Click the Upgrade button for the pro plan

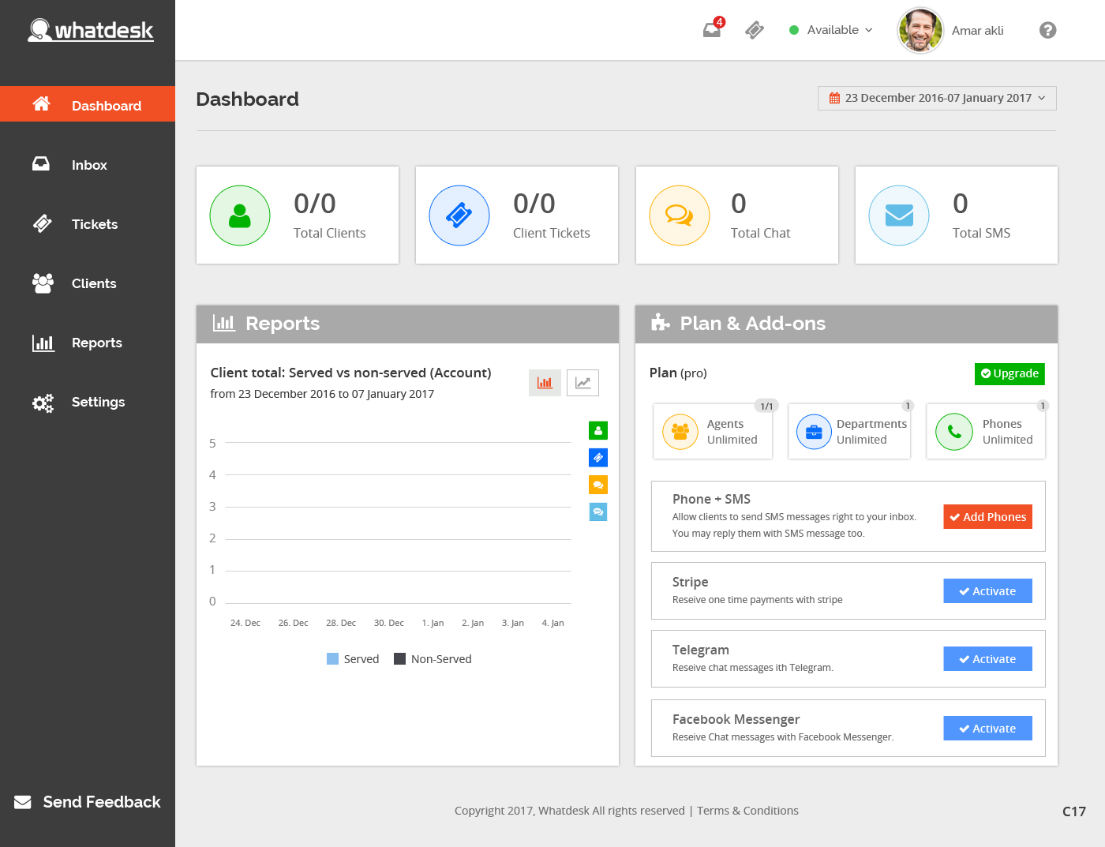coord(1009,373)
